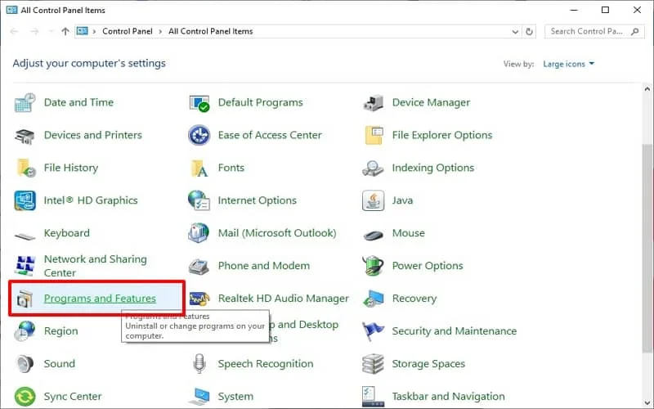Viewport: 654px width, 409px height.
Task: Click the Devices and Printers icon
Action: pyautogui.click(x=25, y=135)
